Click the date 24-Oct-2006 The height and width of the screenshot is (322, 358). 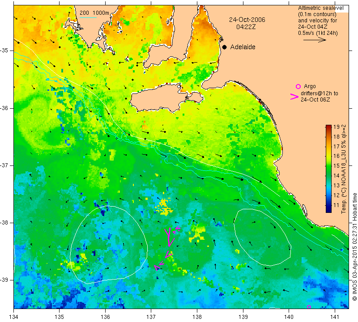(247, 20)
